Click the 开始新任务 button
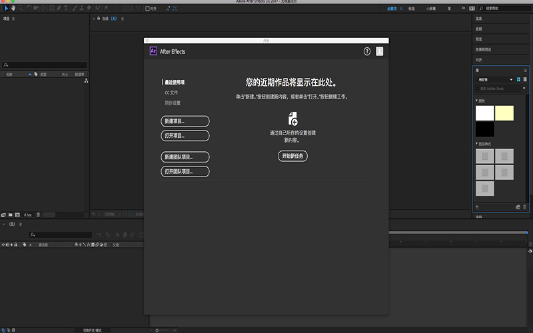Screen dimensions: 533x333 [x=292, y=156]
